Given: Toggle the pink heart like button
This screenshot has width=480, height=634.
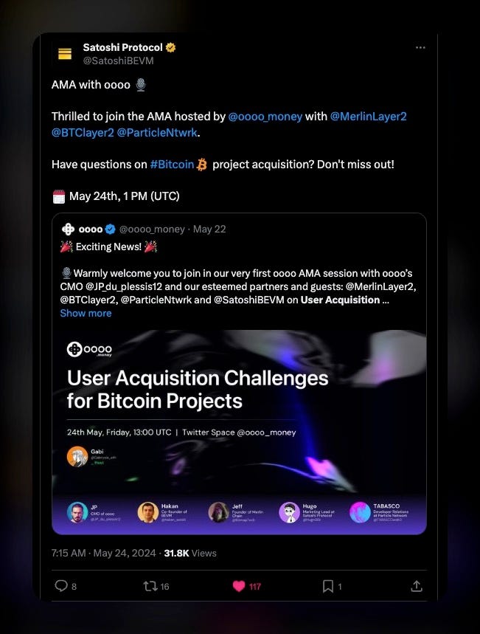Looking at the screenshot, I should pyautogui.click(x=239, y=586).
